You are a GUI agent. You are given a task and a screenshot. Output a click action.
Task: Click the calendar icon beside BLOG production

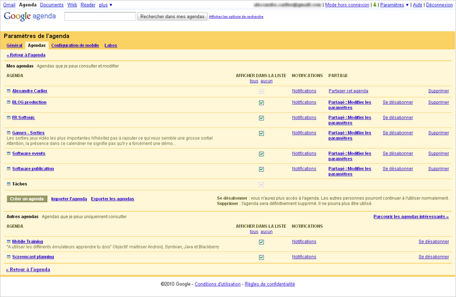click(9, 103)
